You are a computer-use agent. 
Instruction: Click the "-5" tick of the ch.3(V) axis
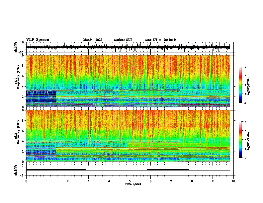[x=22, y=175]
